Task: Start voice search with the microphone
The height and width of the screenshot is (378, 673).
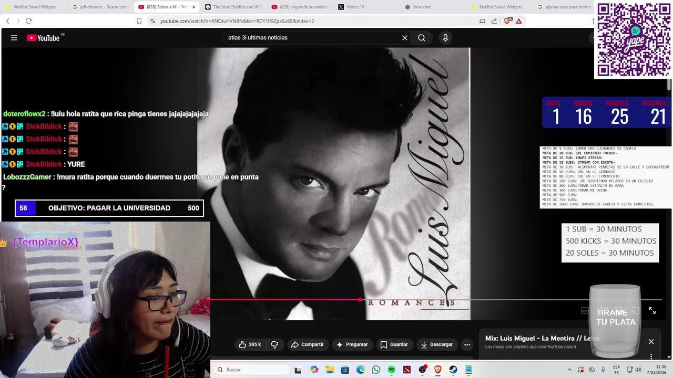Action: 445,38
